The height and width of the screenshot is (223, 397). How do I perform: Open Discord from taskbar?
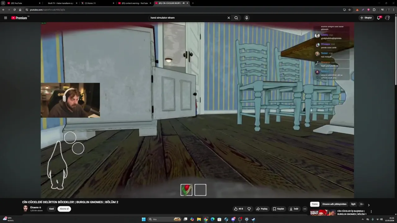(233, 219)
